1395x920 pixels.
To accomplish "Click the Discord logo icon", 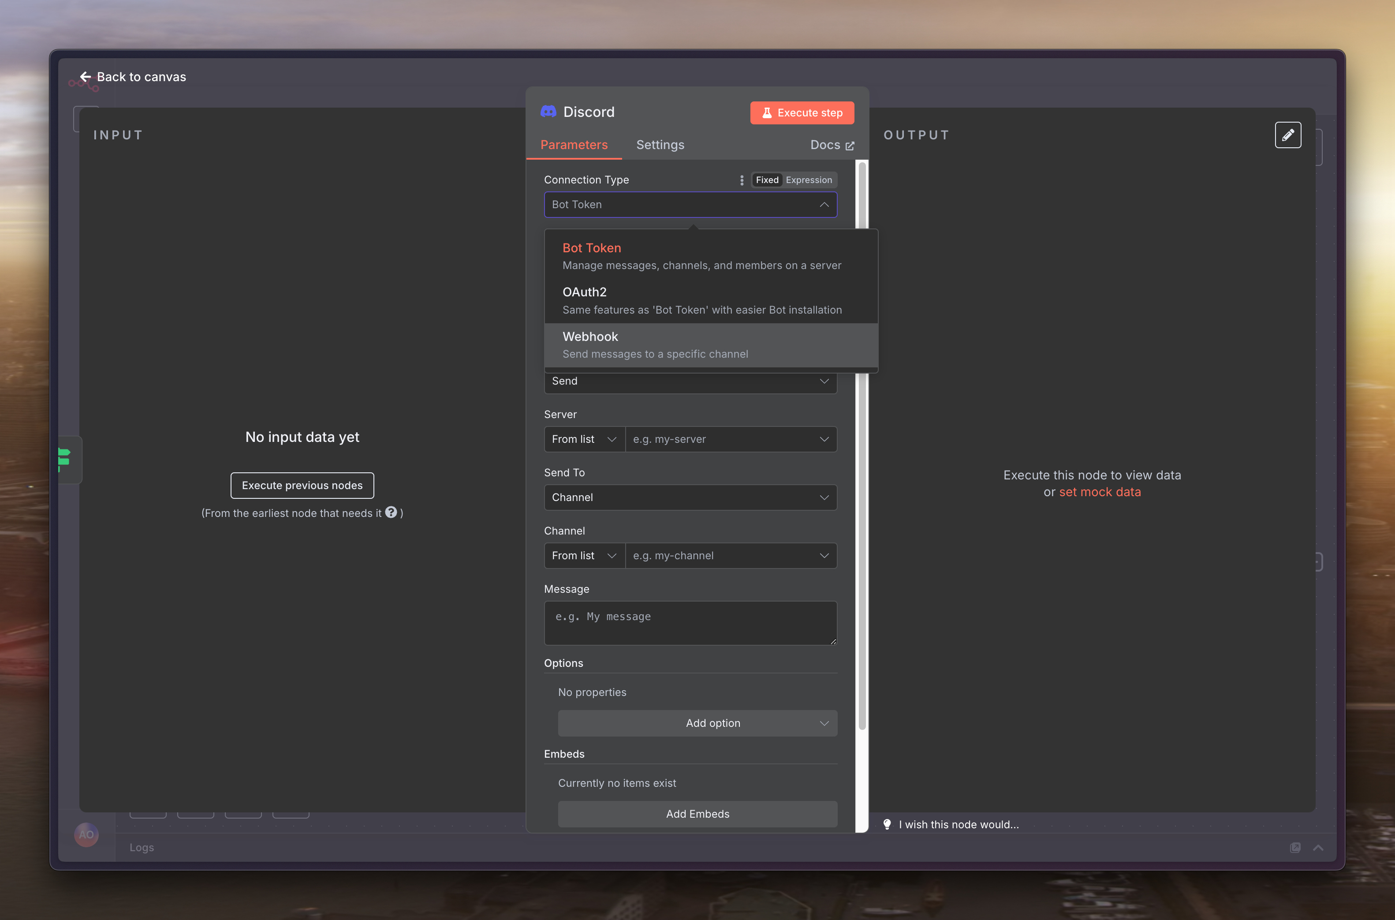I will point(548,112).
